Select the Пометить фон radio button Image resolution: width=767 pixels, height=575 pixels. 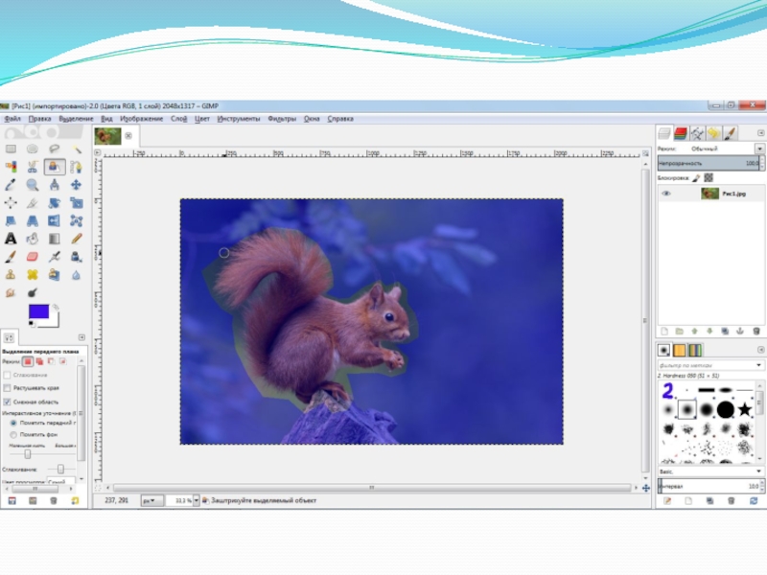[x=13, y=434]
